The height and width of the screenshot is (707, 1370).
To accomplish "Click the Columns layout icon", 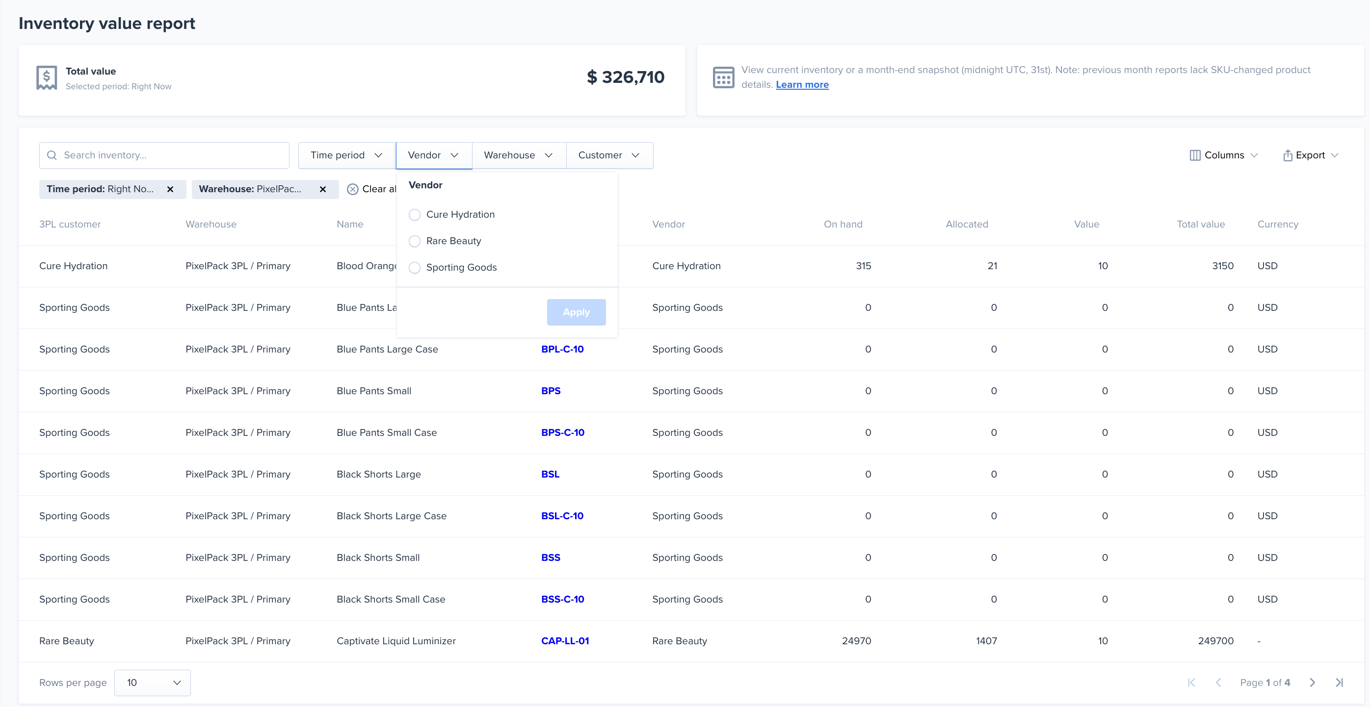I will [1194, 155].
